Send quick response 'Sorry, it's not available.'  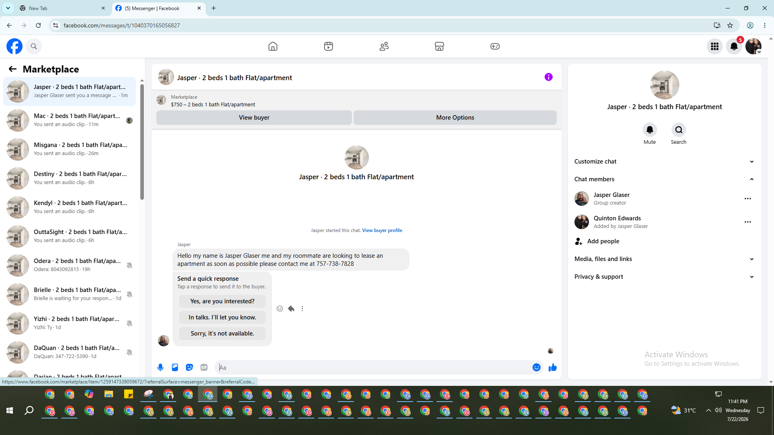(223, 333)
